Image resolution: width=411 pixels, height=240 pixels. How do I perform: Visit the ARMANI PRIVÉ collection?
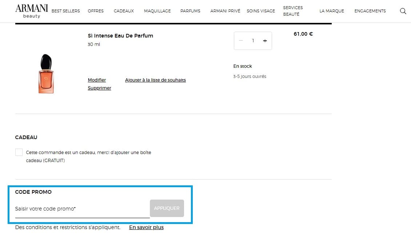pyautogui.click(x=225, y=11)
